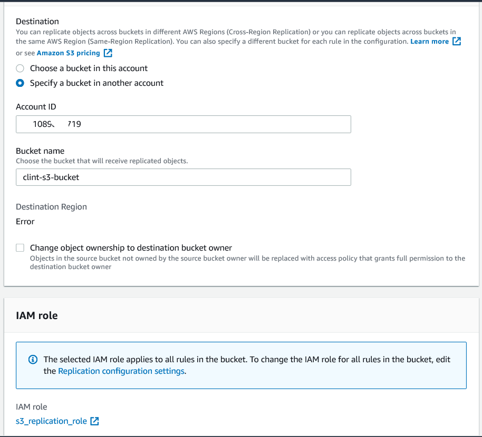Select the 'Choose a bucket in this account' radio button
Viewport: 482px width, 437px height.
(20, 68)
